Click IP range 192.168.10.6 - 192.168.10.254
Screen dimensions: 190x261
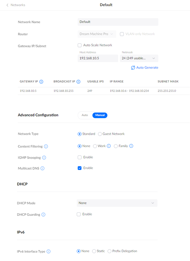[129, 91]
